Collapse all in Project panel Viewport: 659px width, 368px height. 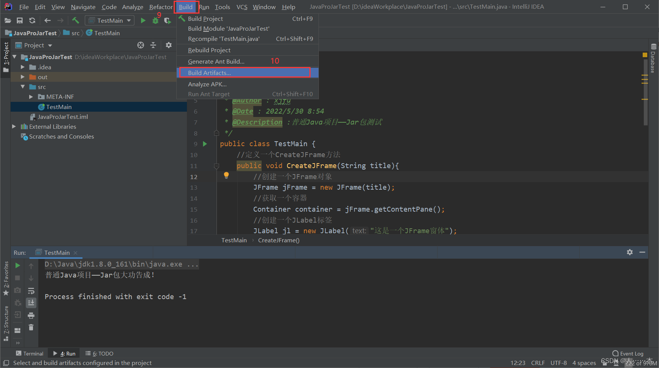click(153, 45)
